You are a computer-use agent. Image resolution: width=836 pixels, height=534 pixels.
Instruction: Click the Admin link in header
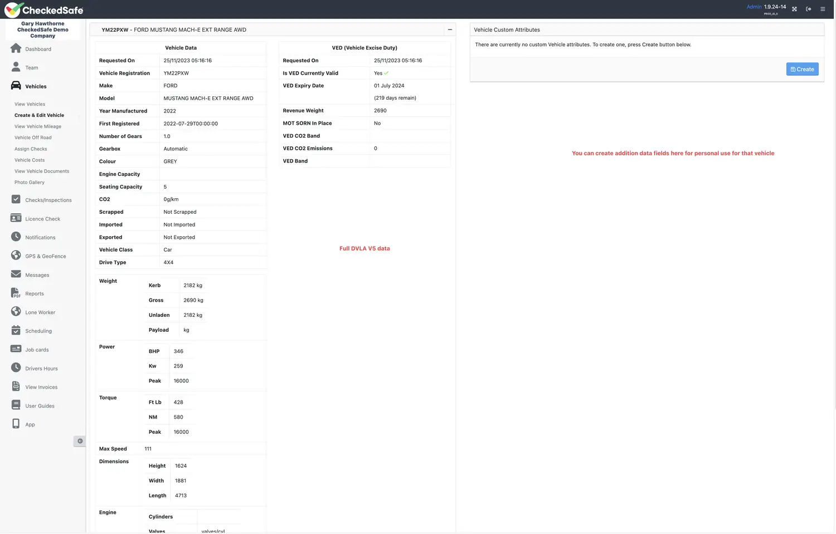[754, 7]
